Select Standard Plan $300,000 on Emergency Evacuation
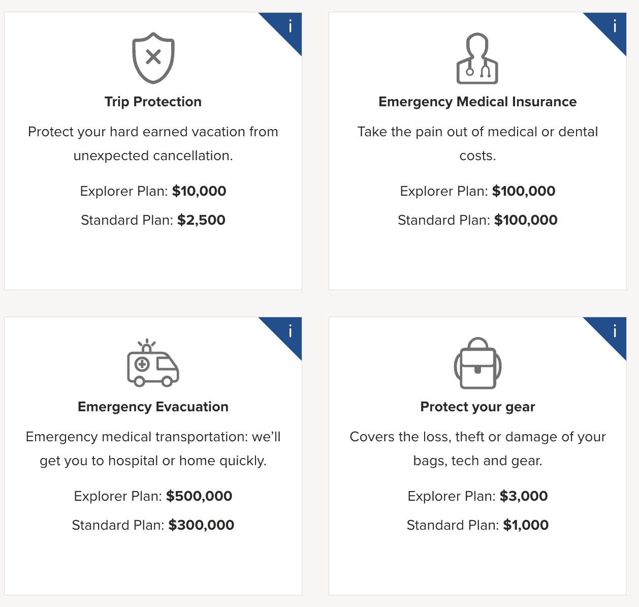This screenshot has height=607, width=639. click(153, 525)
